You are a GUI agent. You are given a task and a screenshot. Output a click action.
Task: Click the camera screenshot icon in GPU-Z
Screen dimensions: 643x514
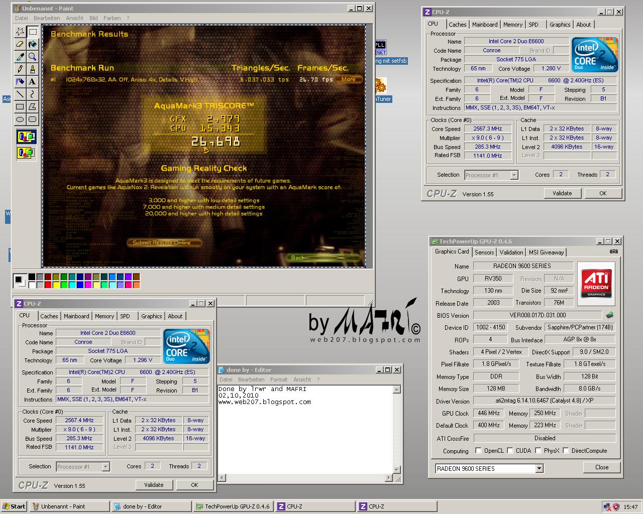pos(613,251)
